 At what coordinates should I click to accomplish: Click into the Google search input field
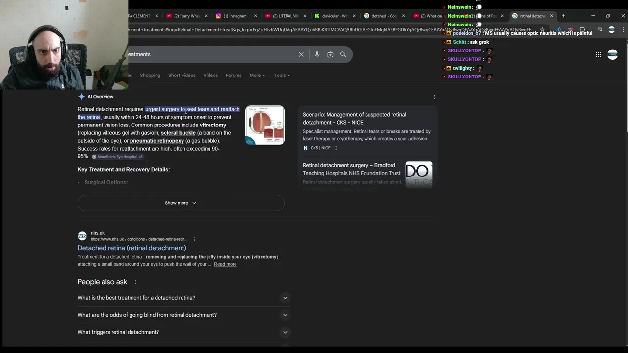pos(211,54)
